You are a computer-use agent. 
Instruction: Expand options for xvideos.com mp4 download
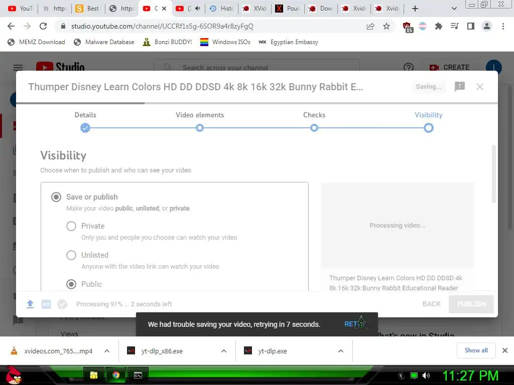(x=106, y=351)
